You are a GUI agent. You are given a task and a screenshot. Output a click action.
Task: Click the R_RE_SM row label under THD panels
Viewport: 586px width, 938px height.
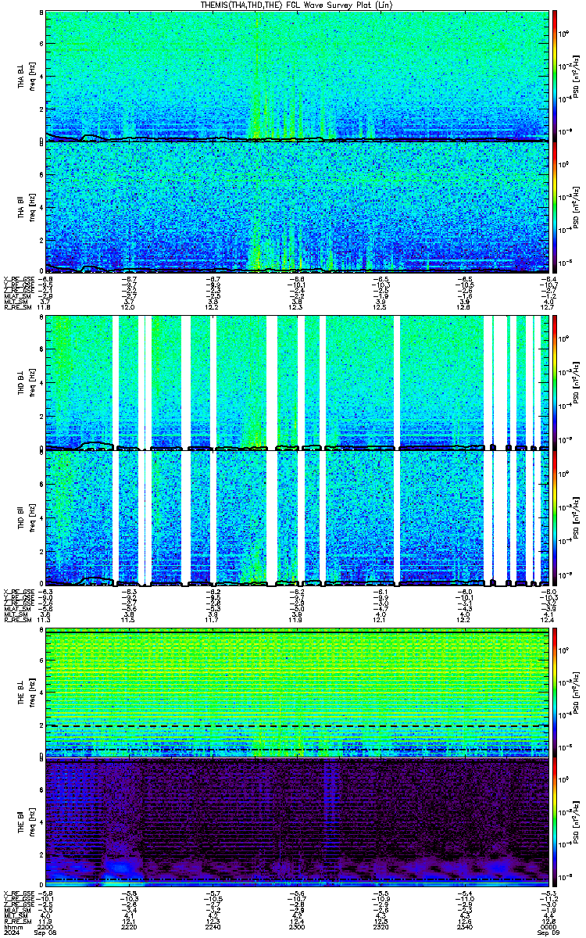16,620
